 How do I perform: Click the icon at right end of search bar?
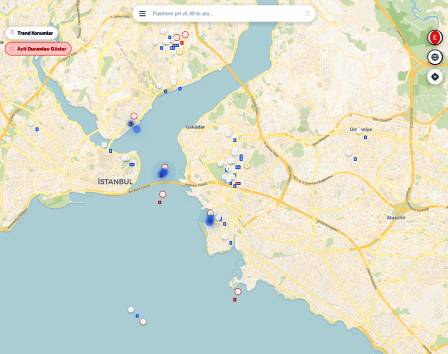tap(307, 14)
